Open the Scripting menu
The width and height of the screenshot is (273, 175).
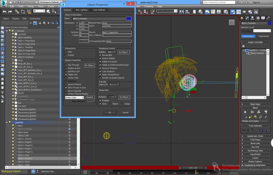click(148, 6)
